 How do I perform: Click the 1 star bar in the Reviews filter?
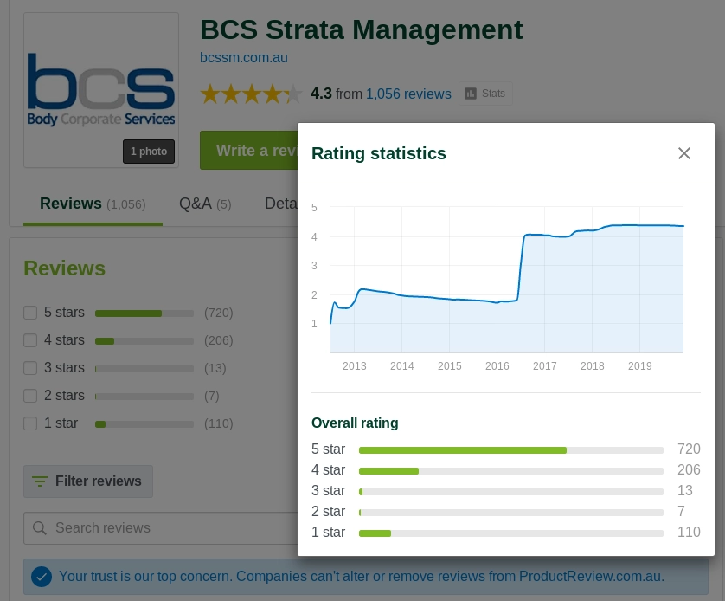click(x=144, y=424)
